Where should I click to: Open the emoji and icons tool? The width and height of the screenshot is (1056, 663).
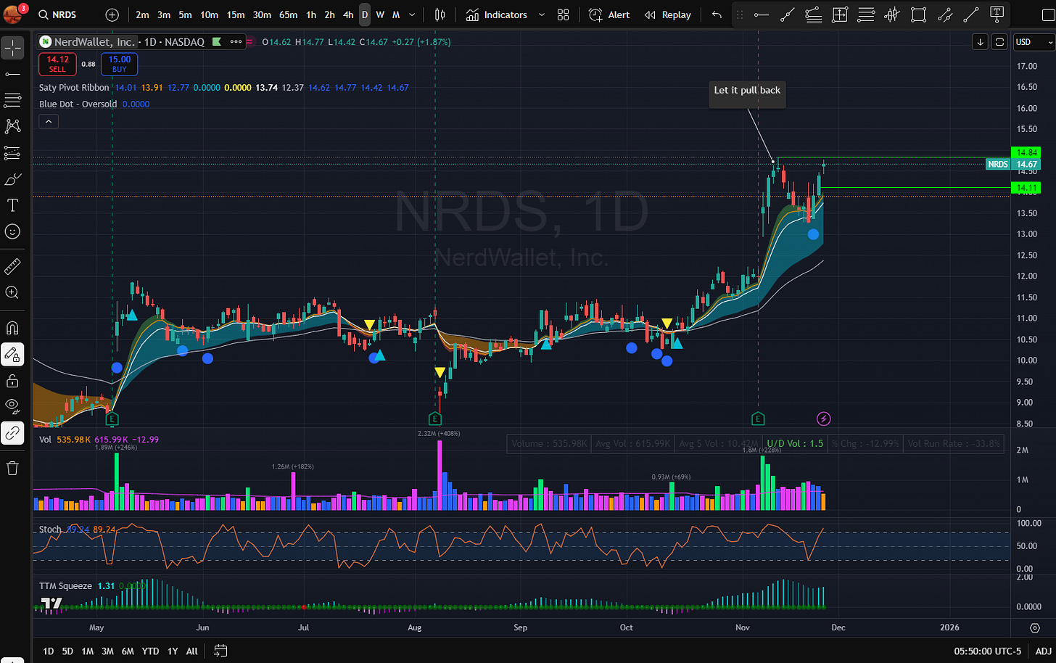[x=12, y=231]
